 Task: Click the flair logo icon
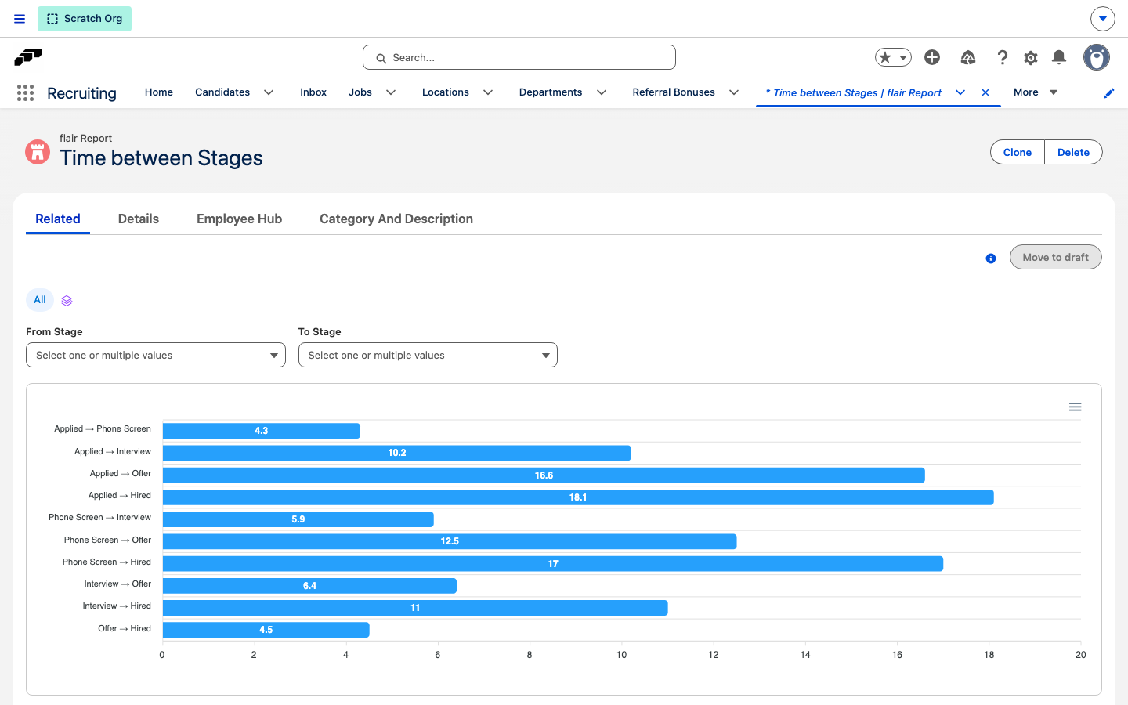[x=28, y=57]
